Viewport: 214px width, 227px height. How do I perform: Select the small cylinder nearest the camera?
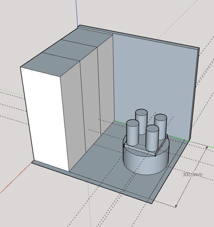pyautogui.click(x=152, y=138)
